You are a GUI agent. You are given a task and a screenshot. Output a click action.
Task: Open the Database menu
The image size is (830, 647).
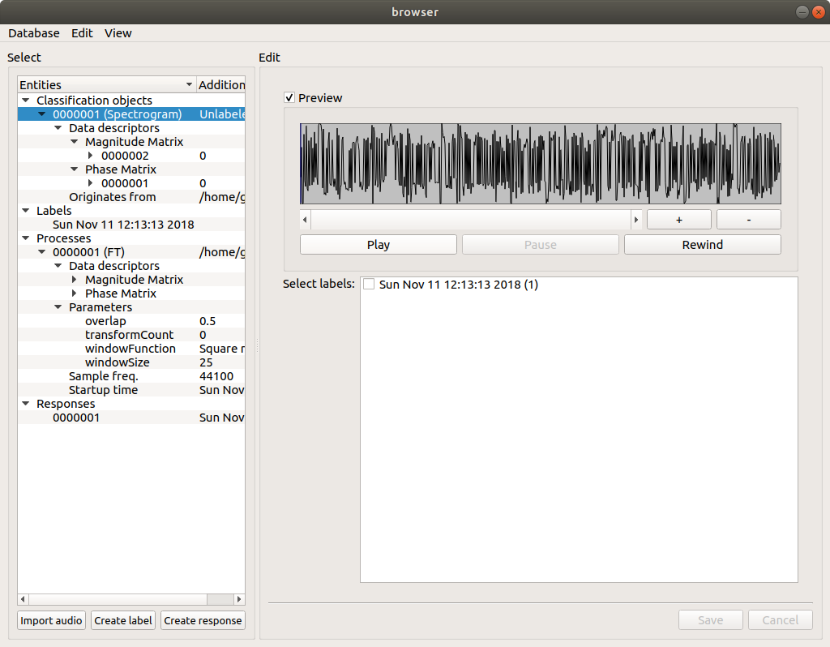click(x=33, y=33)
